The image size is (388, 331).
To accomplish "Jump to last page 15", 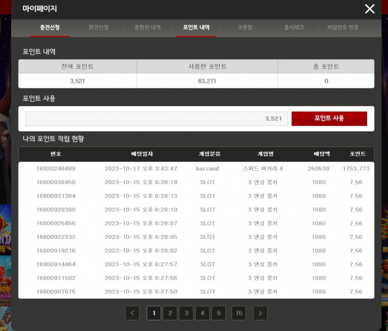I will [x=239, y=313].
